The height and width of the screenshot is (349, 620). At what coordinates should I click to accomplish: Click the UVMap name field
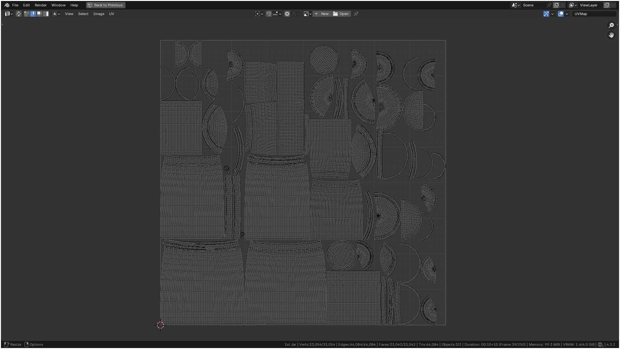click(594, 14)
